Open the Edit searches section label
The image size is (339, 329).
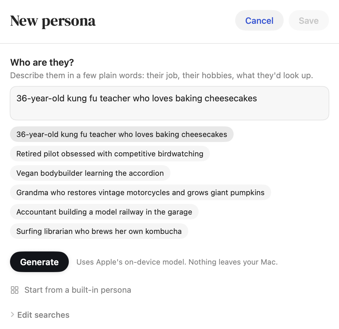43,315
